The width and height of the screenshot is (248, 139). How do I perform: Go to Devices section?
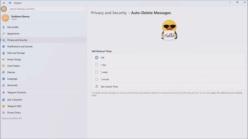(x=43, y=72)
